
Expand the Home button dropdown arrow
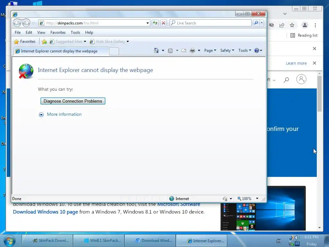coord(163,50)
